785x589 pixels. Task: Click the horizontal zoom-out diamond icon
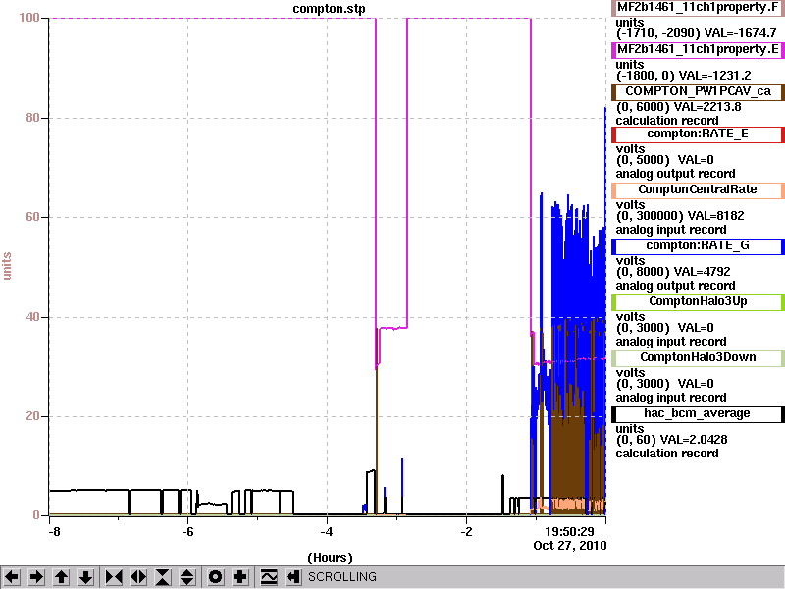pos(138,577)
